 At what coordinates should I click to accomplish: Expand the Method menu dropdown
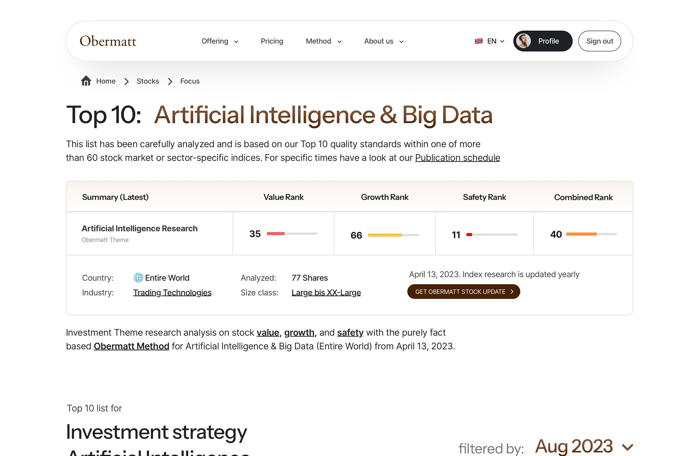(324, 41)
